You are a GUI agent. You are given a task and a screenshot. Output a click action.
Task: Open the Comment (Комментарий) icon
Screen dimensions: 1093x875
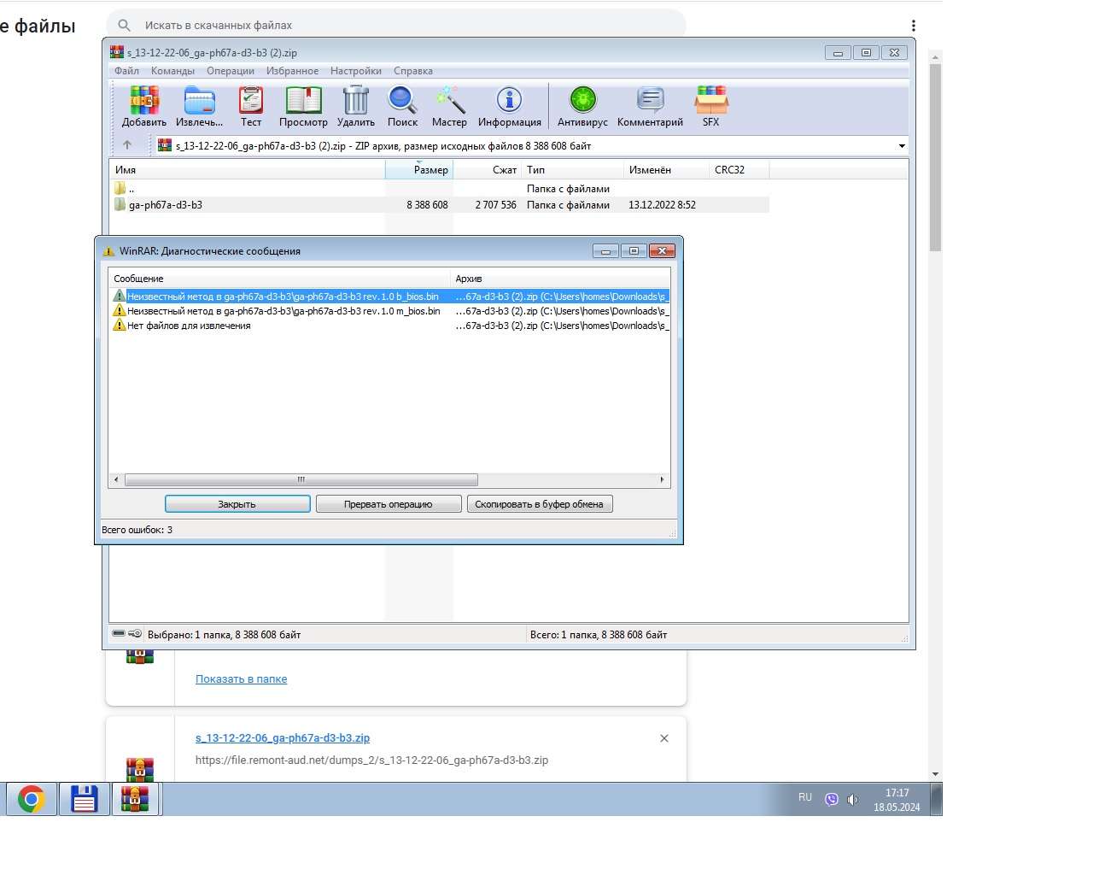click(x=650, y=101)
